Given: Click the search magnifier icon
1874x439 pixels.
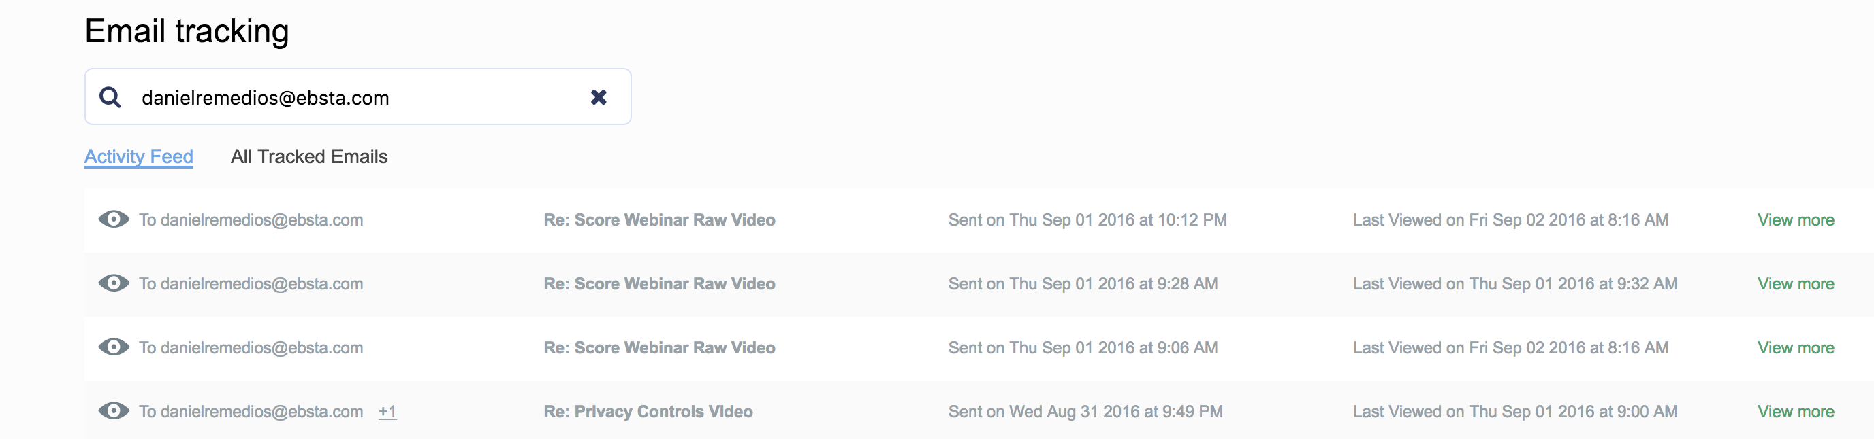Looking at the screenshot, I should coord(110,97).
